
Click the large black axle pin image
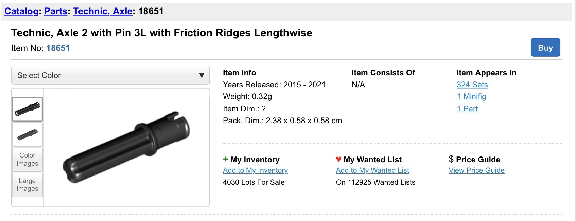[126, 147]
